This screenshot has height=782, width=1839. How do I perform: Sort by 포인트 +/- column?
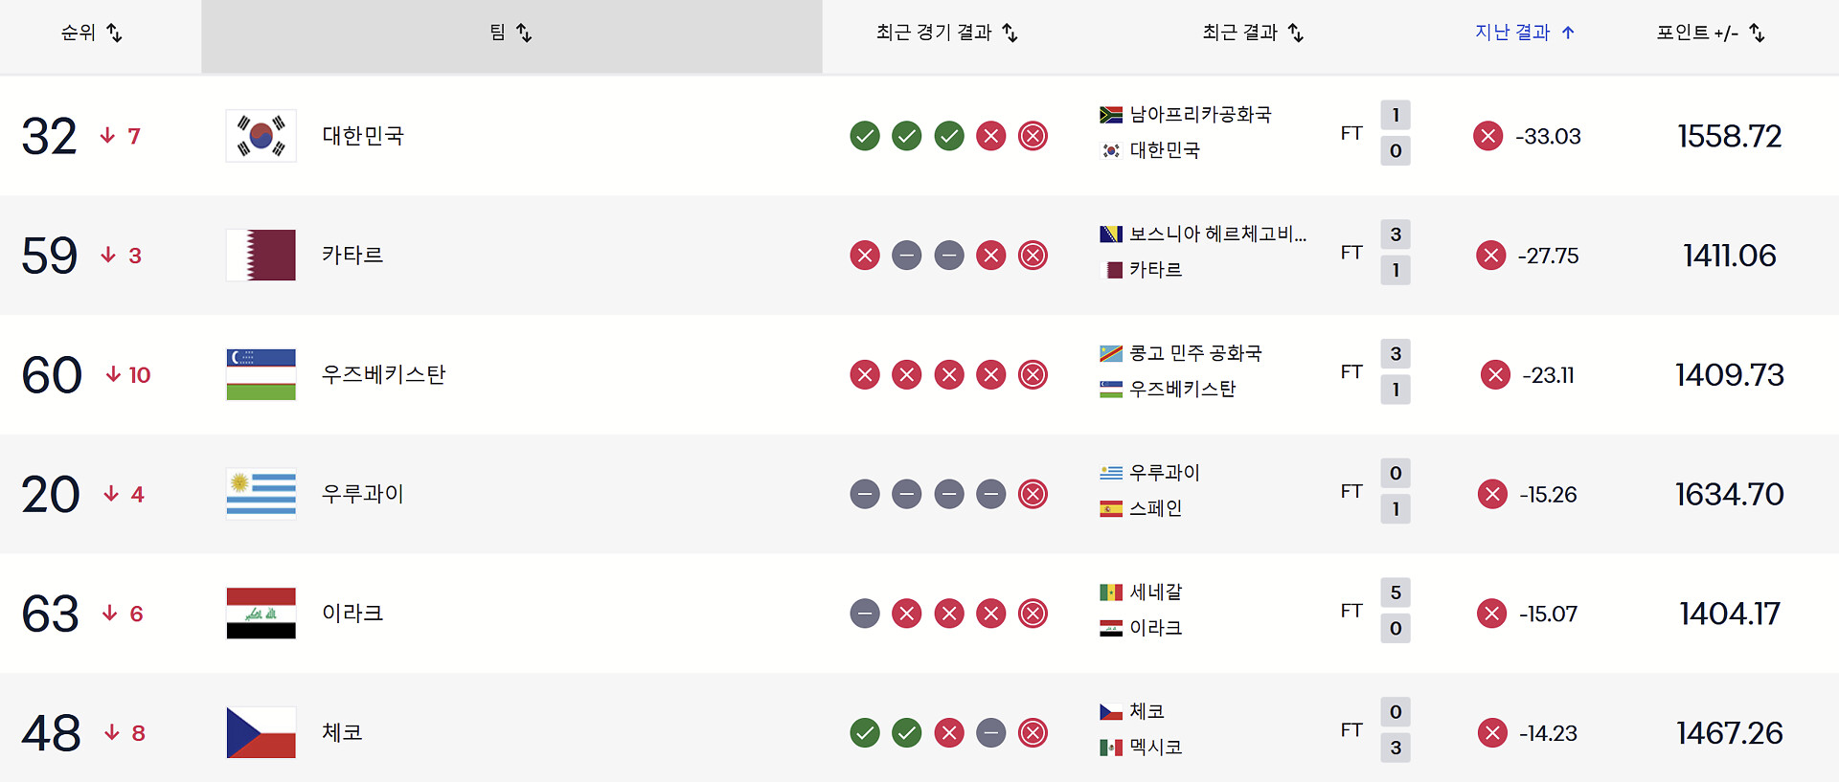tap(1711, 33)
